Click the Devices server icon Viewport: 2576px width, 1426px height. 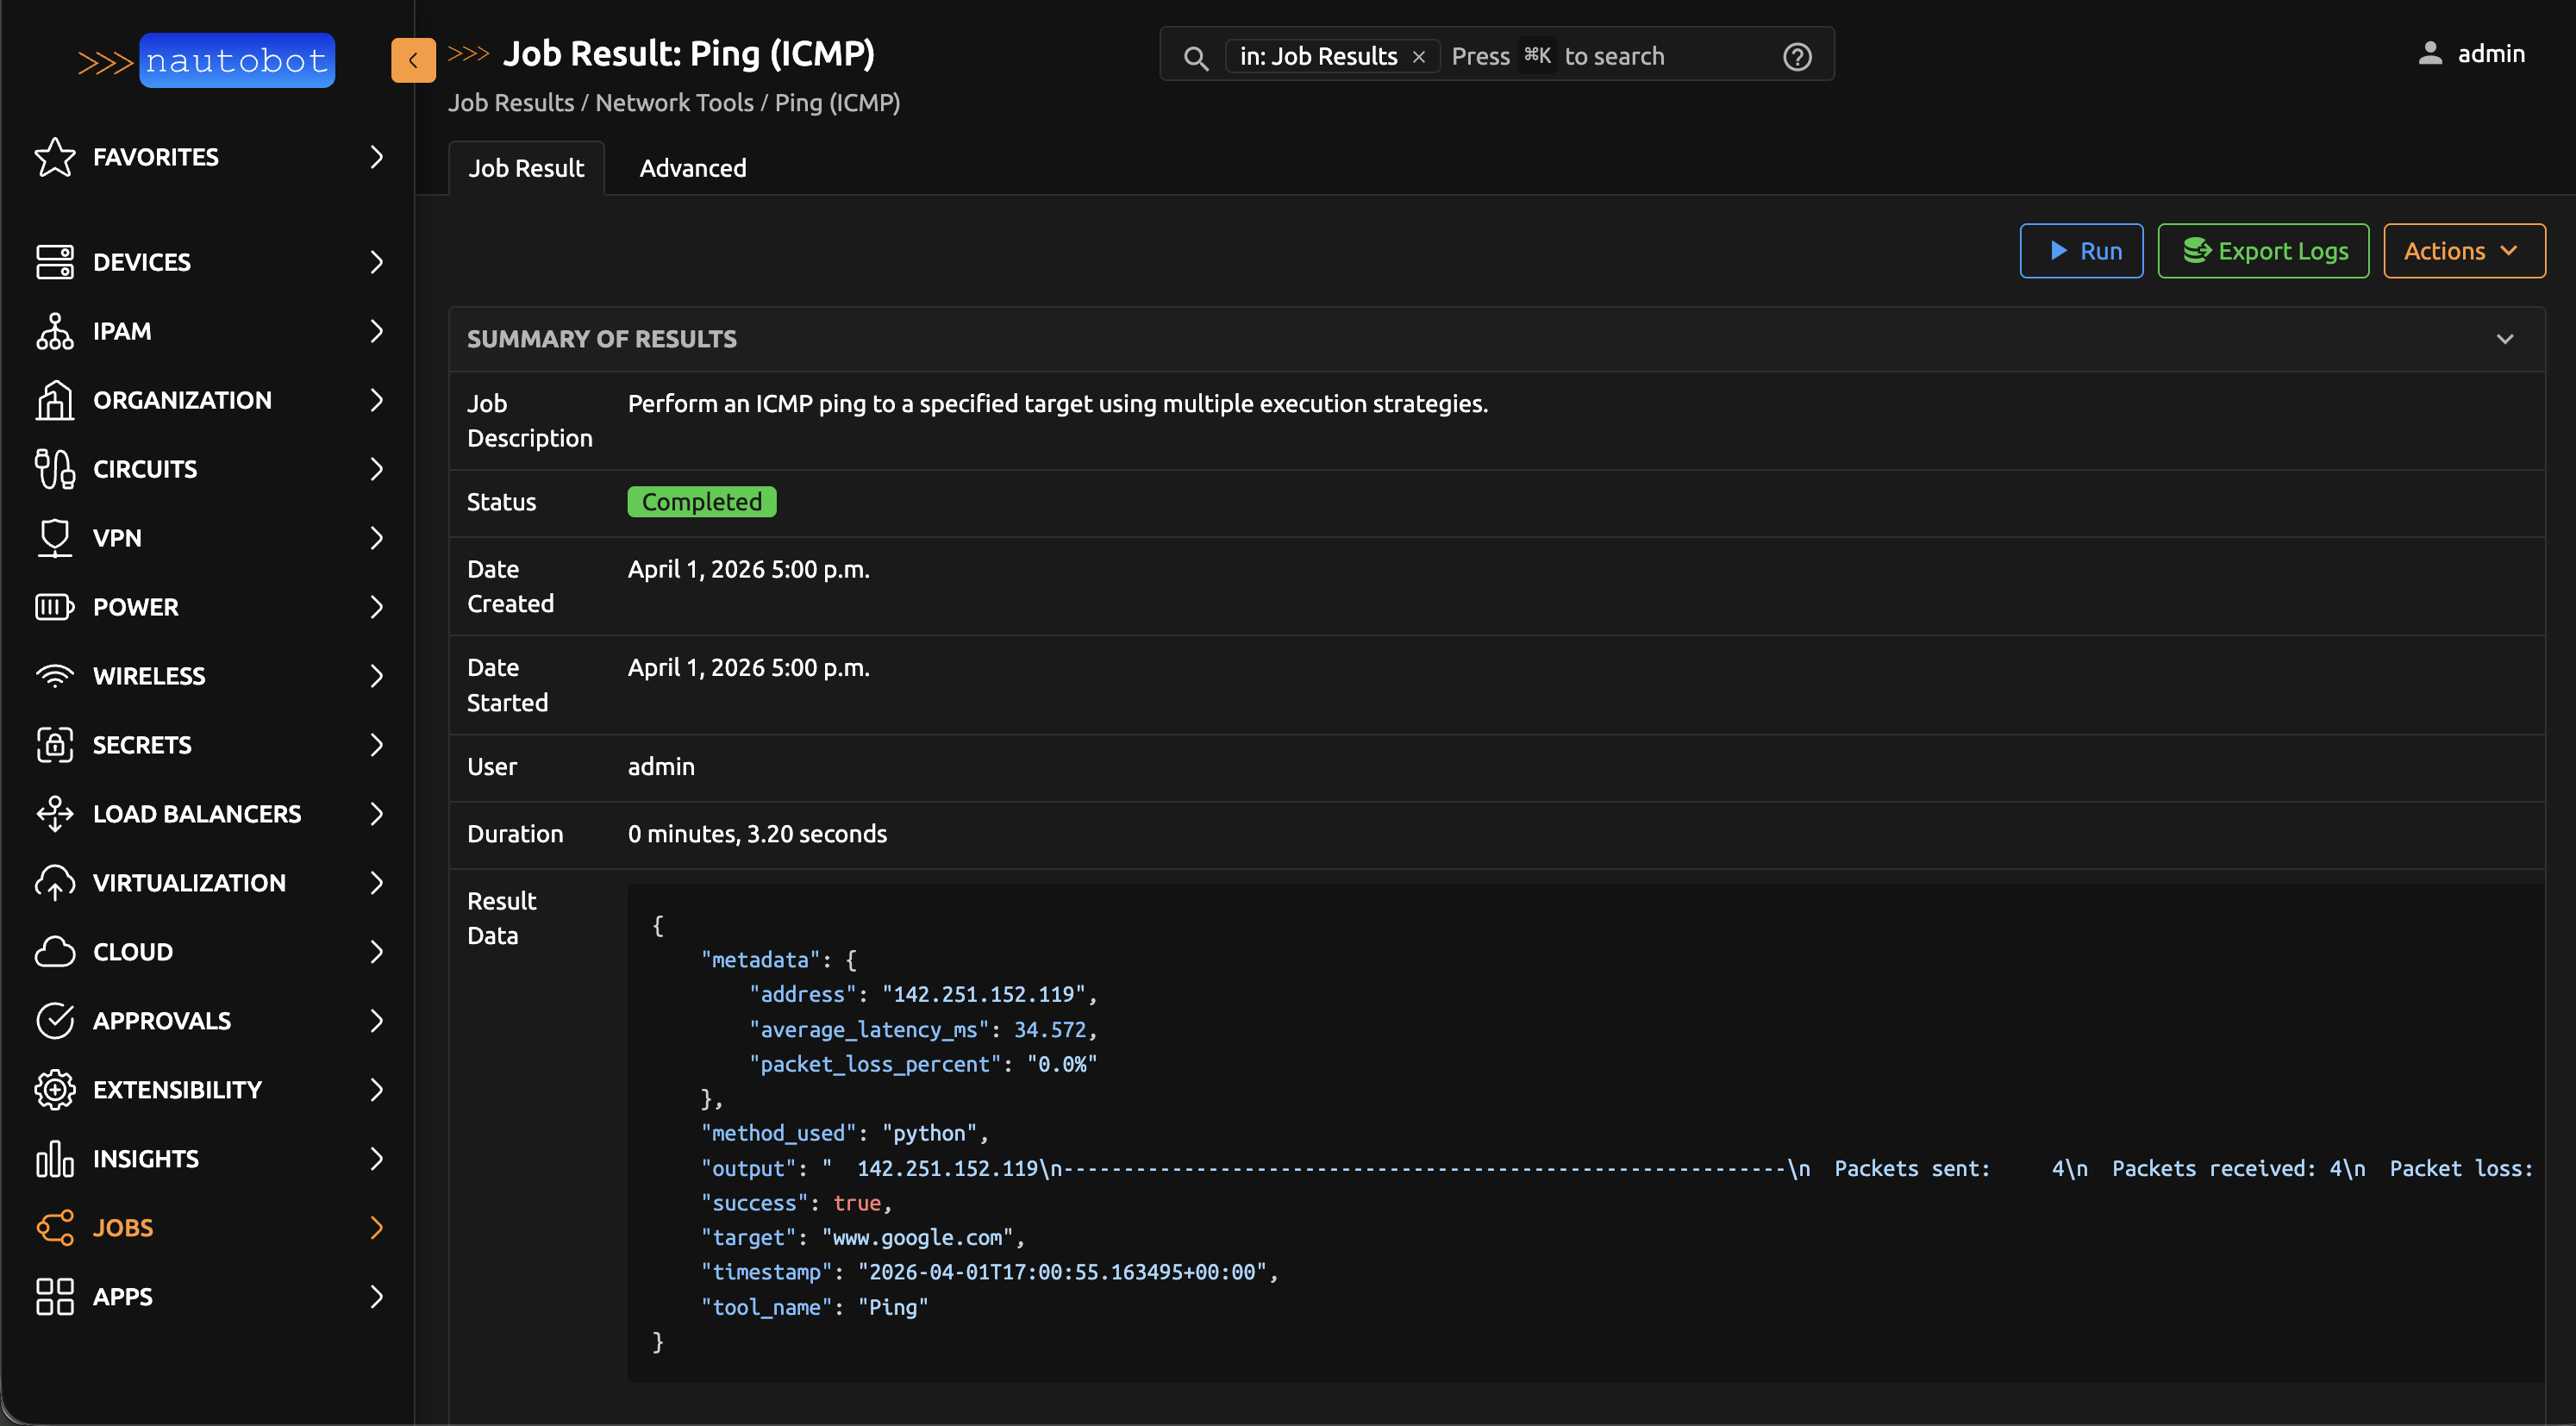pyautogui.click(x=55, y=262)
